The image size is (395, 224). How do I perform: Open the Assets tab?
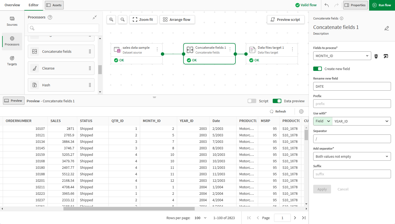click(54, 5)
